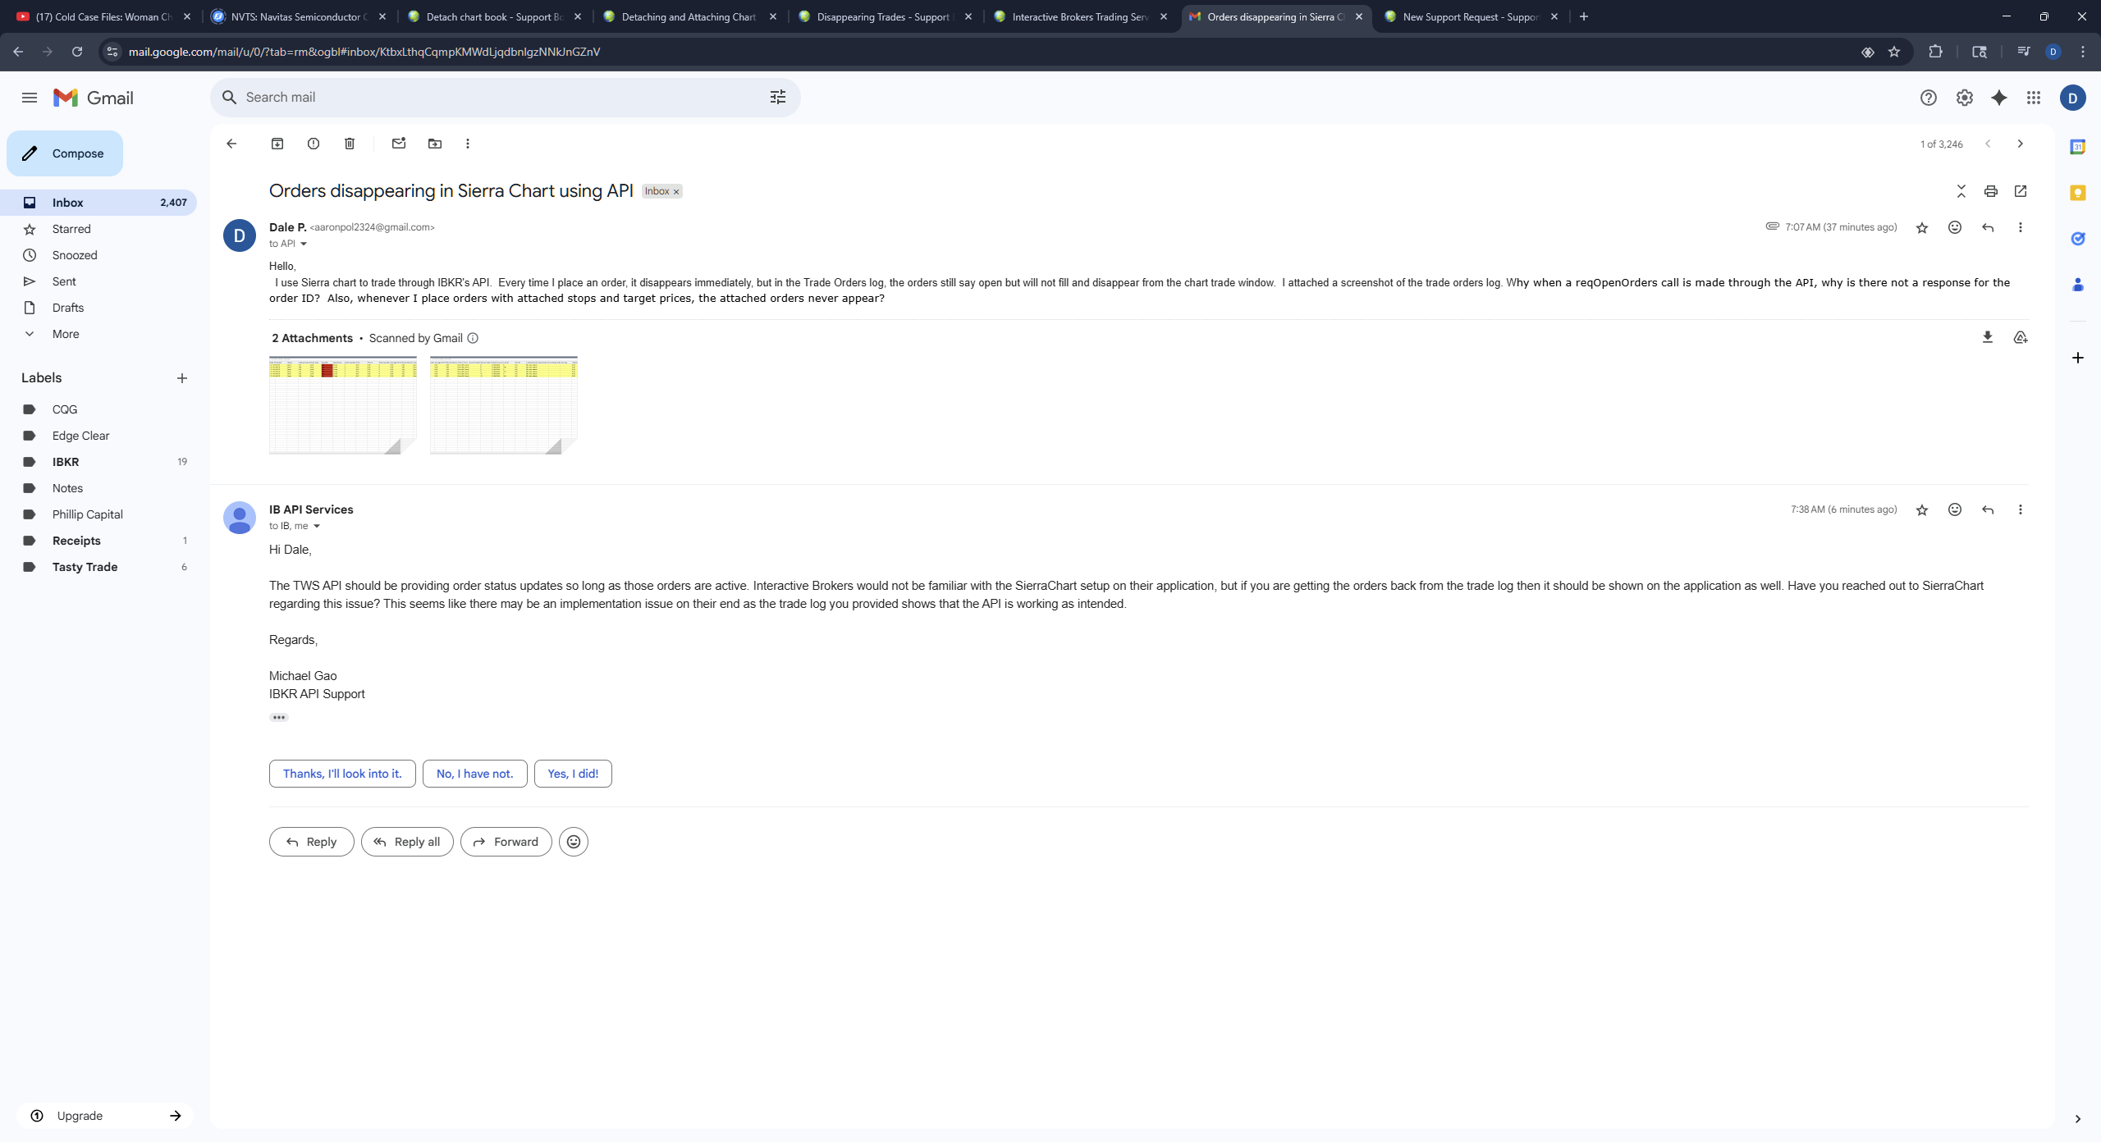This screenshot has width=2101, height=1142.
Task: Delete the conversation with trash icon
Action: (x=350, y=144)
